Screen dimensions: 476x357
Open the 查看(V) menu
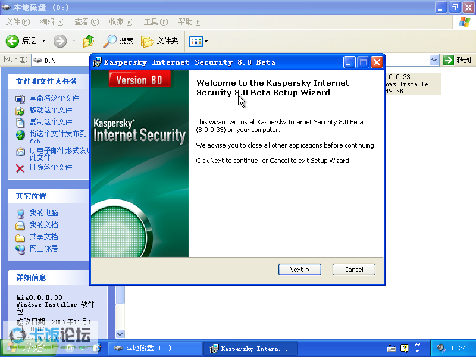[87, 22]
